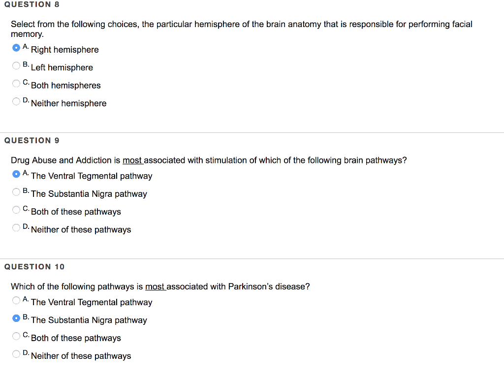Image resolution: width=504 pixels, height=380 pixels.
Task: Click the QUESTION 10 heading
Action: pyautogui.click(x=34, y=266)
